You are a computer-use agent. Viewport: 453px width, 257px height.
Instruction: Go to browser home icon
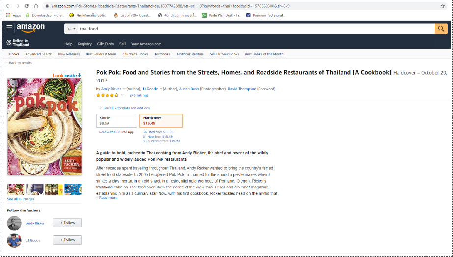[36, 6]
